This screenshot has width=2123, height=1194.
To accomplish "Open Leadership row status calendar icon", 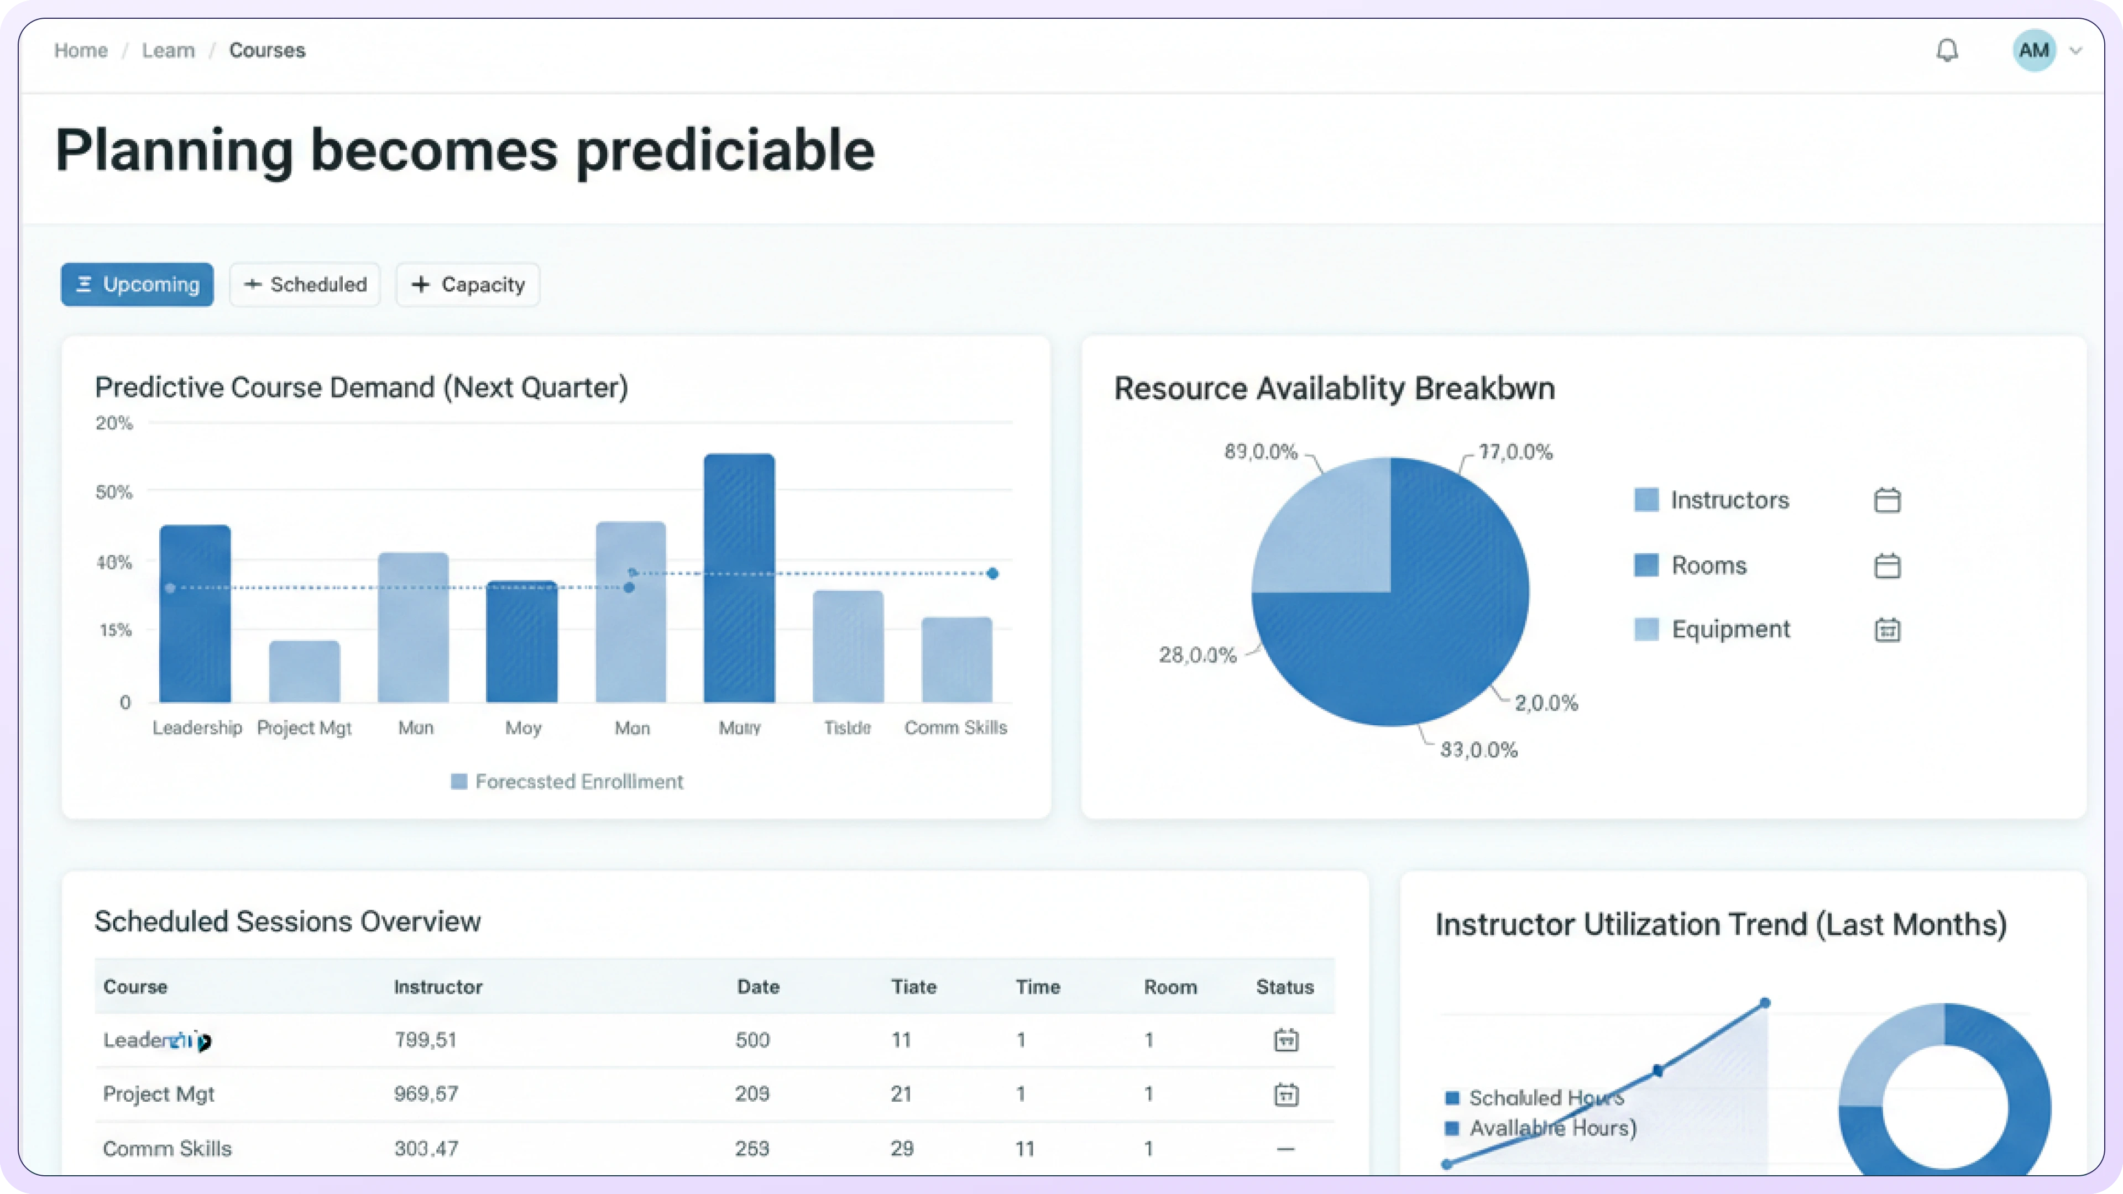I will pos(1285,1040).
